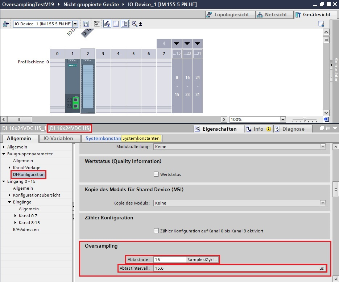Click the show module titles toolbar icon
This screenshot has width=339, height=282.
click(86, 24)
